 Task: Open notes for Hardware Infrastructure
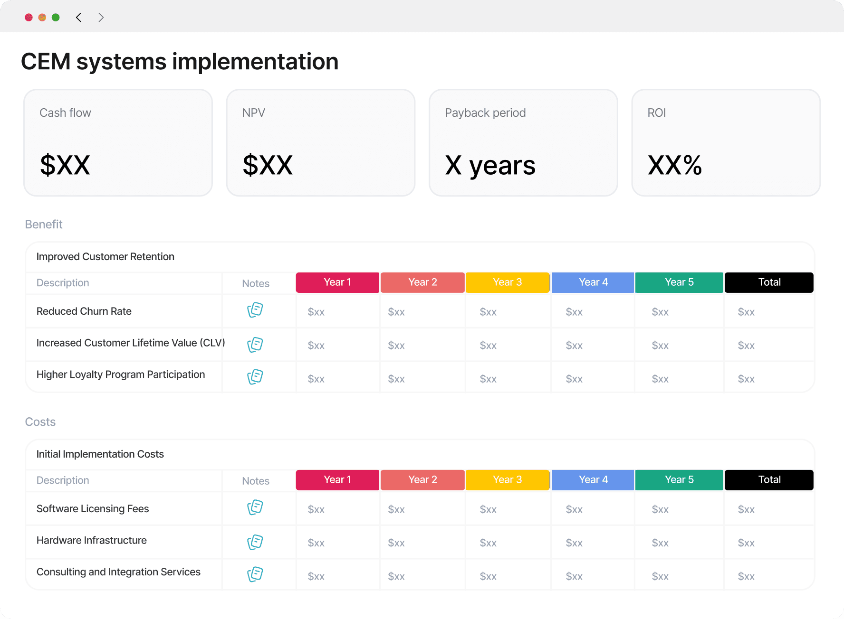tap(256, 542)
